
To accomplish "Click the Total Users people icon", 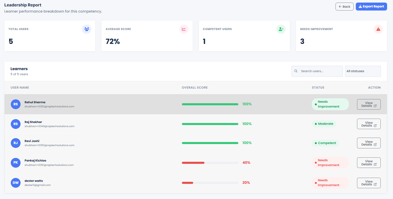I will 87,29.
